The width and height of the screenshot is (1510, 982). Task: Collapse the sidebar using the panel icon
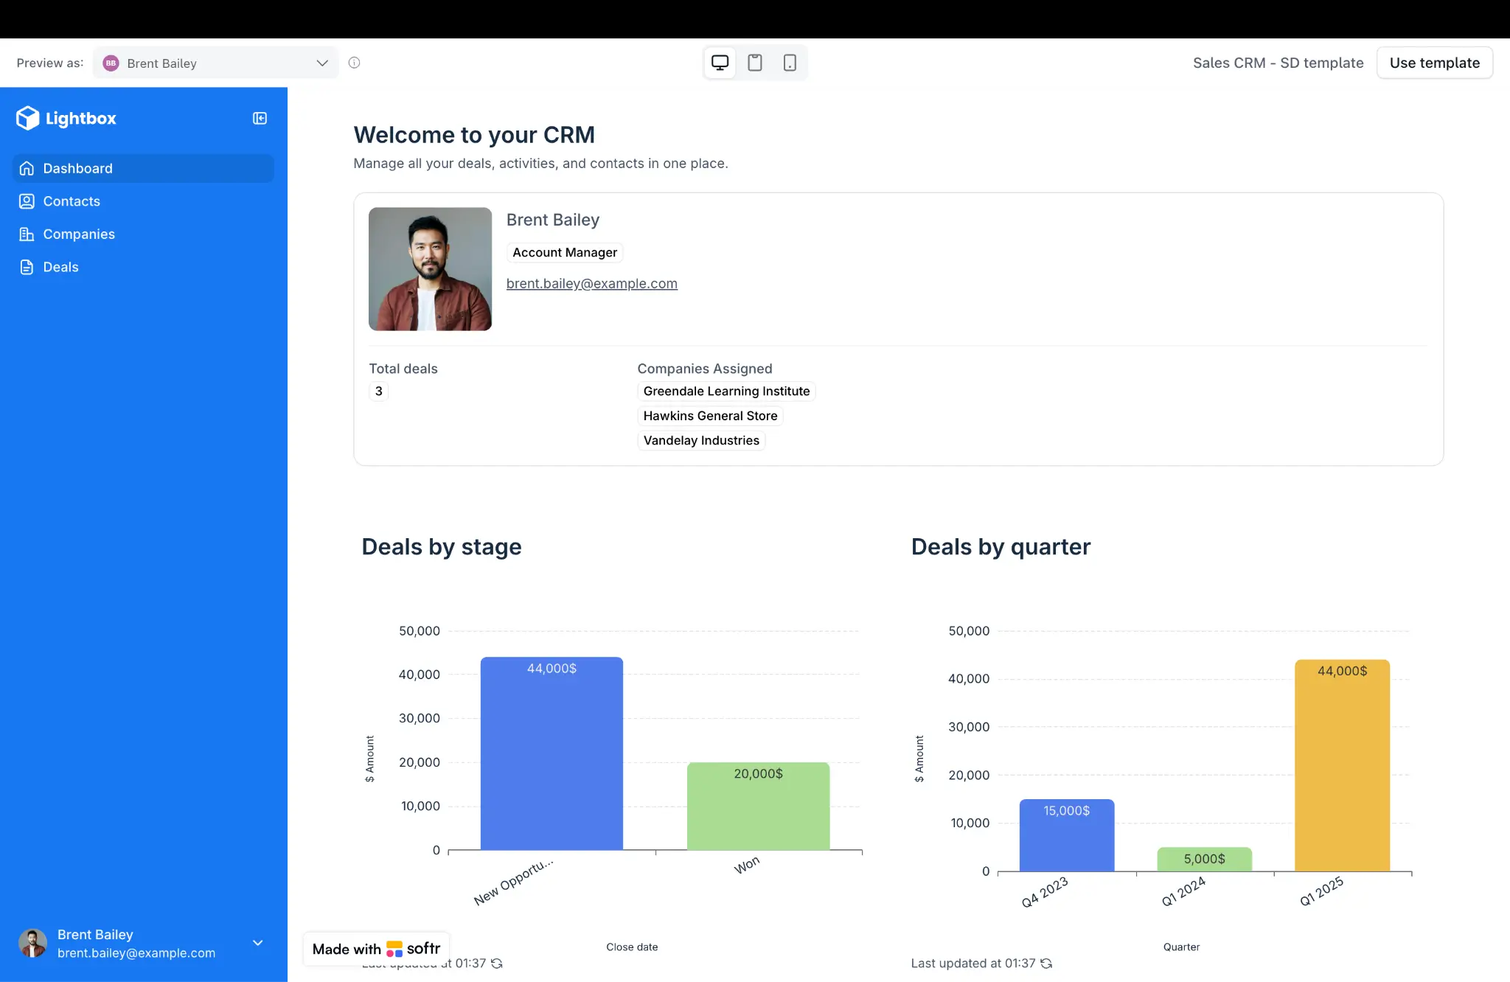[x=259, y=118]
